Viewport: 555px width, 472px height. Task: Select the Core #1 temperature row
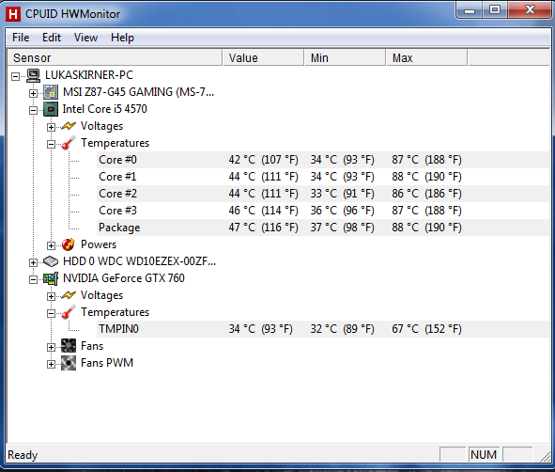point(323,177)
